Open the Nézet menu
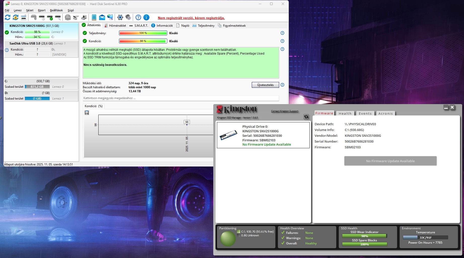This screenshot has height=258, width=464. pos(30,10)
